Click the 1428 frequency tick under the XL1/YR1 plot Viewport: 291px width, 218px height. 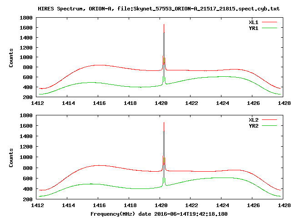point(284,103)
